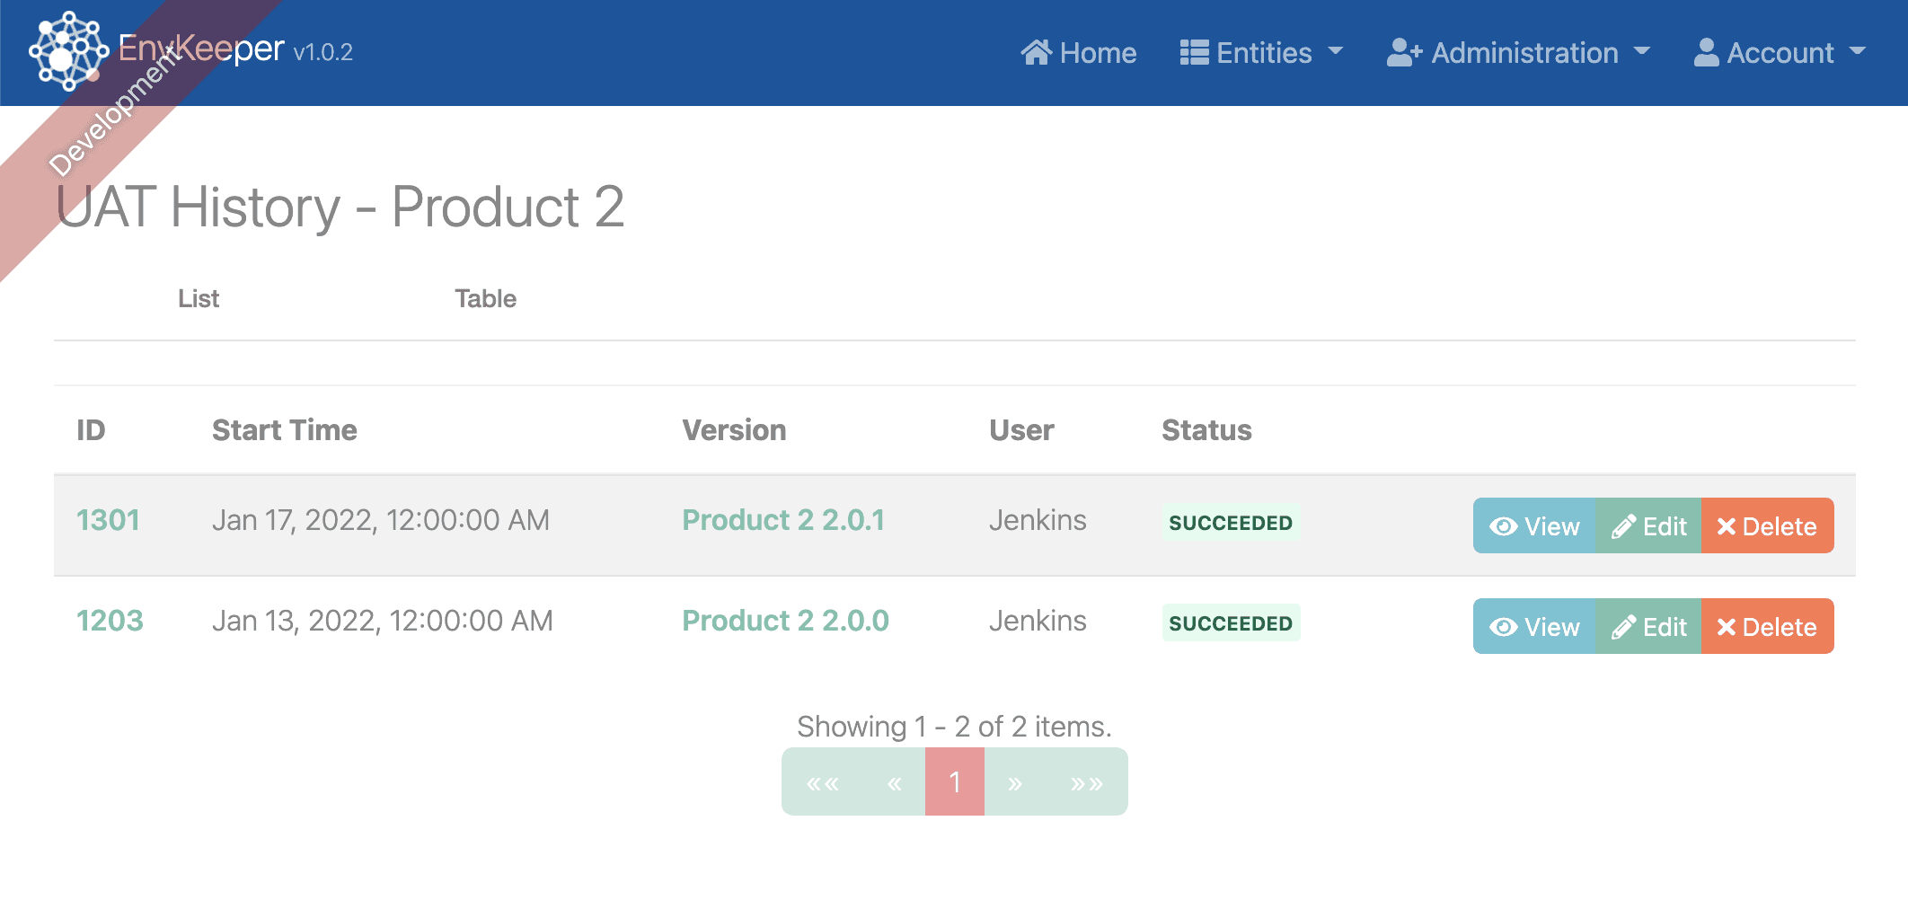Viewport: 1908px width, 909px height.
Task: Click the eye icon in row 1301
Action: click(x=1503, y=526)
